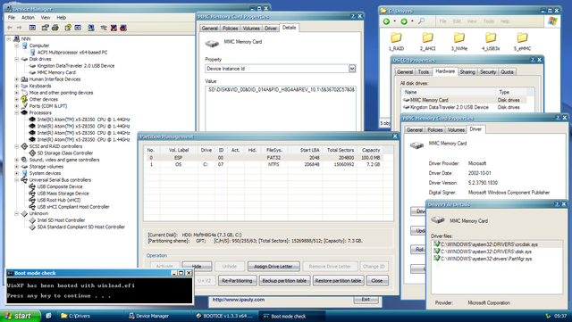This screenshot has height=322, width=572.
Task: Select MMC Memory Card in Device Manager tree
Action: [56, 72]
